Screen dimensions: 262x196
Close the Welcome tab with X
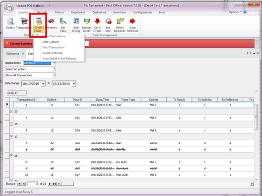pos(23,54)
